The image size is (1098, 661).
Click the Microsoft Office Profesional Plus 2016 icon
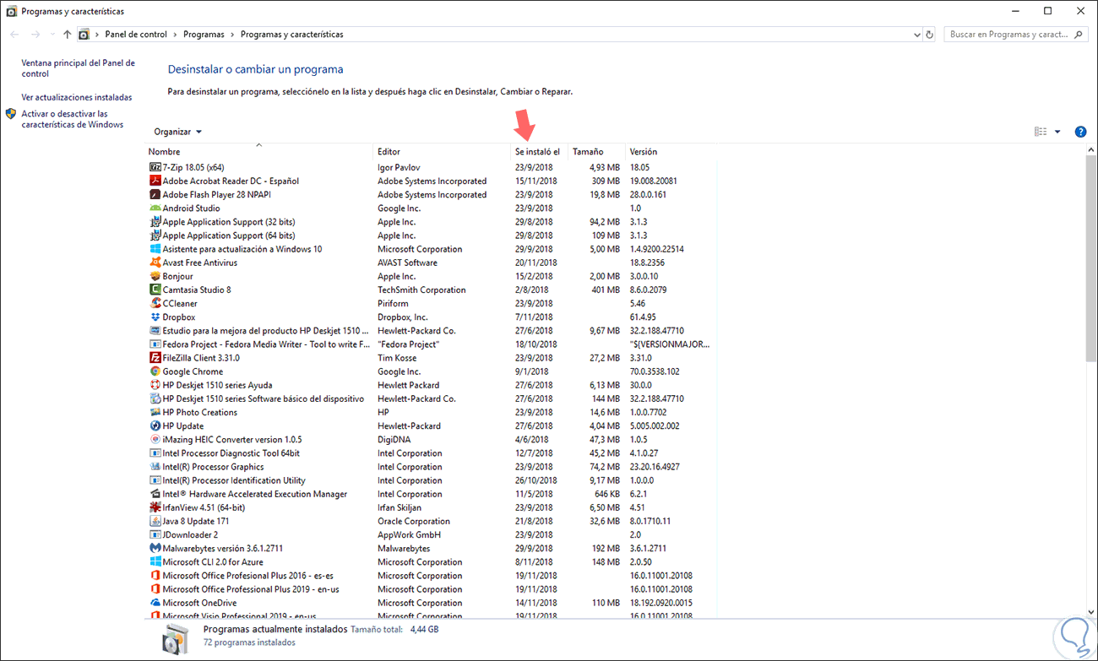[155, 576]
